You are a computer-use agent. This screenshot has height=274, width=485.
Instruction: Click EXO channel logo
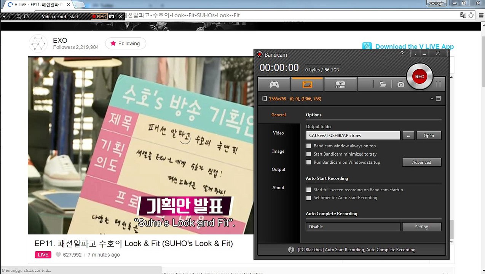coord(38,43)
